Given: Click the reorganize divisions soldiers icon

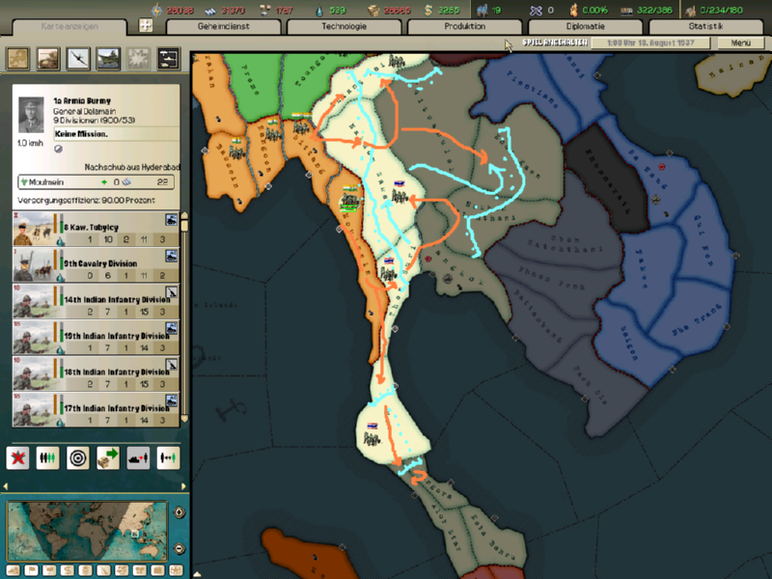Looking at the screenshot, I should (47, 457).
